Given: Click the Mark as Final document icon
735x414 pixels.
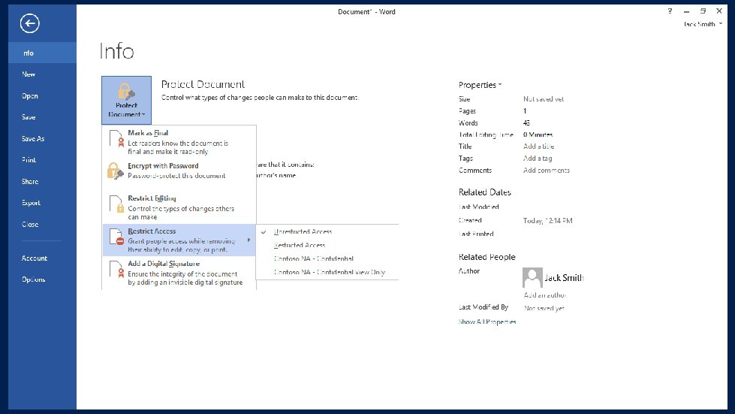Looking at the screenshot, I should pyautogui.click(x=116, y=139).
